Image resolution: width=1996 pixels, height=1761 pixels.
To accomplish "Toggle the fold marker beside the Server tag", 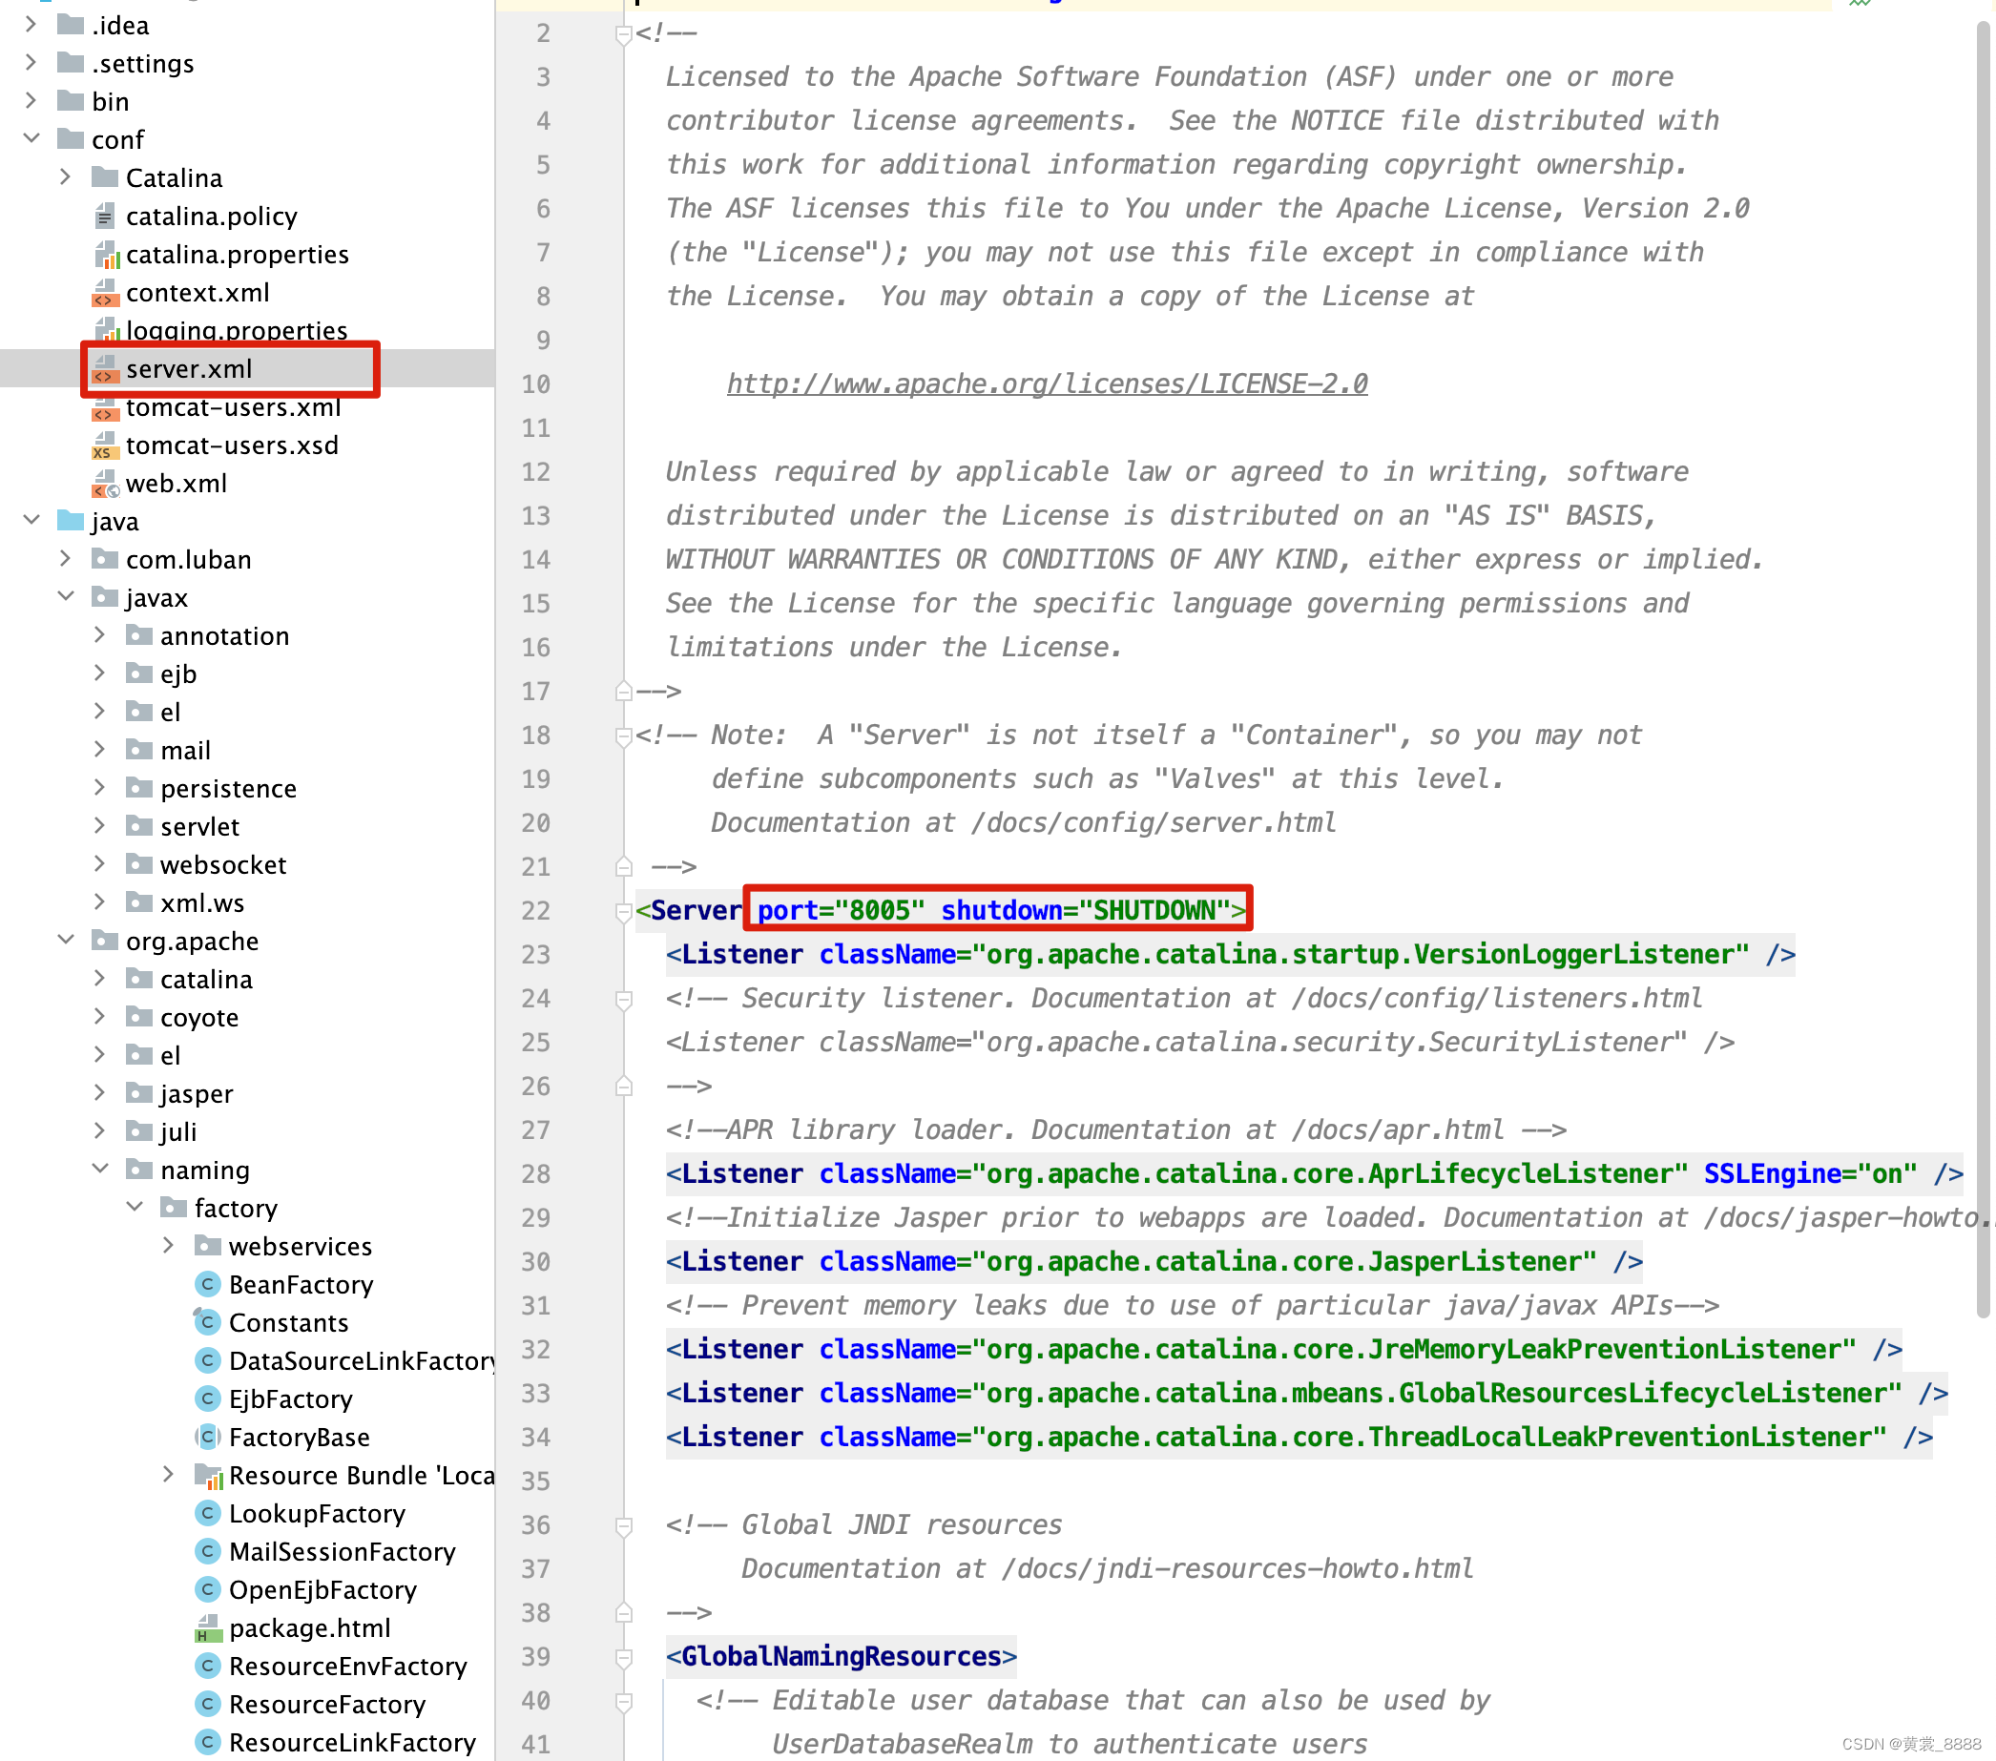I will (x=623, y=911).
